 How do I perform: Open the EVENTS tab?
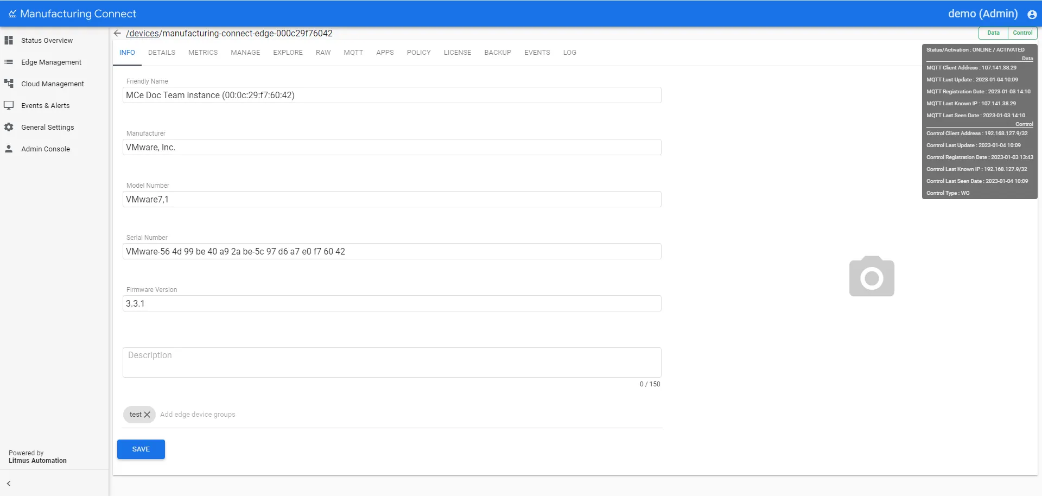click(x=537, y=53)
